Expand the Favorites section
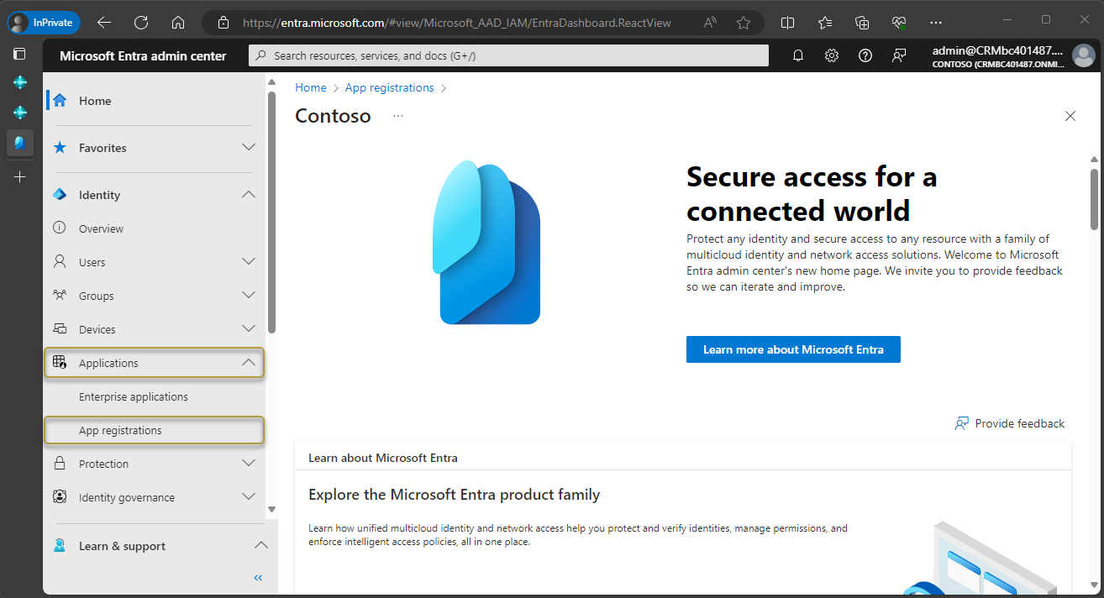Viewport: 1104px width, 598px height. tap(248, 147)
